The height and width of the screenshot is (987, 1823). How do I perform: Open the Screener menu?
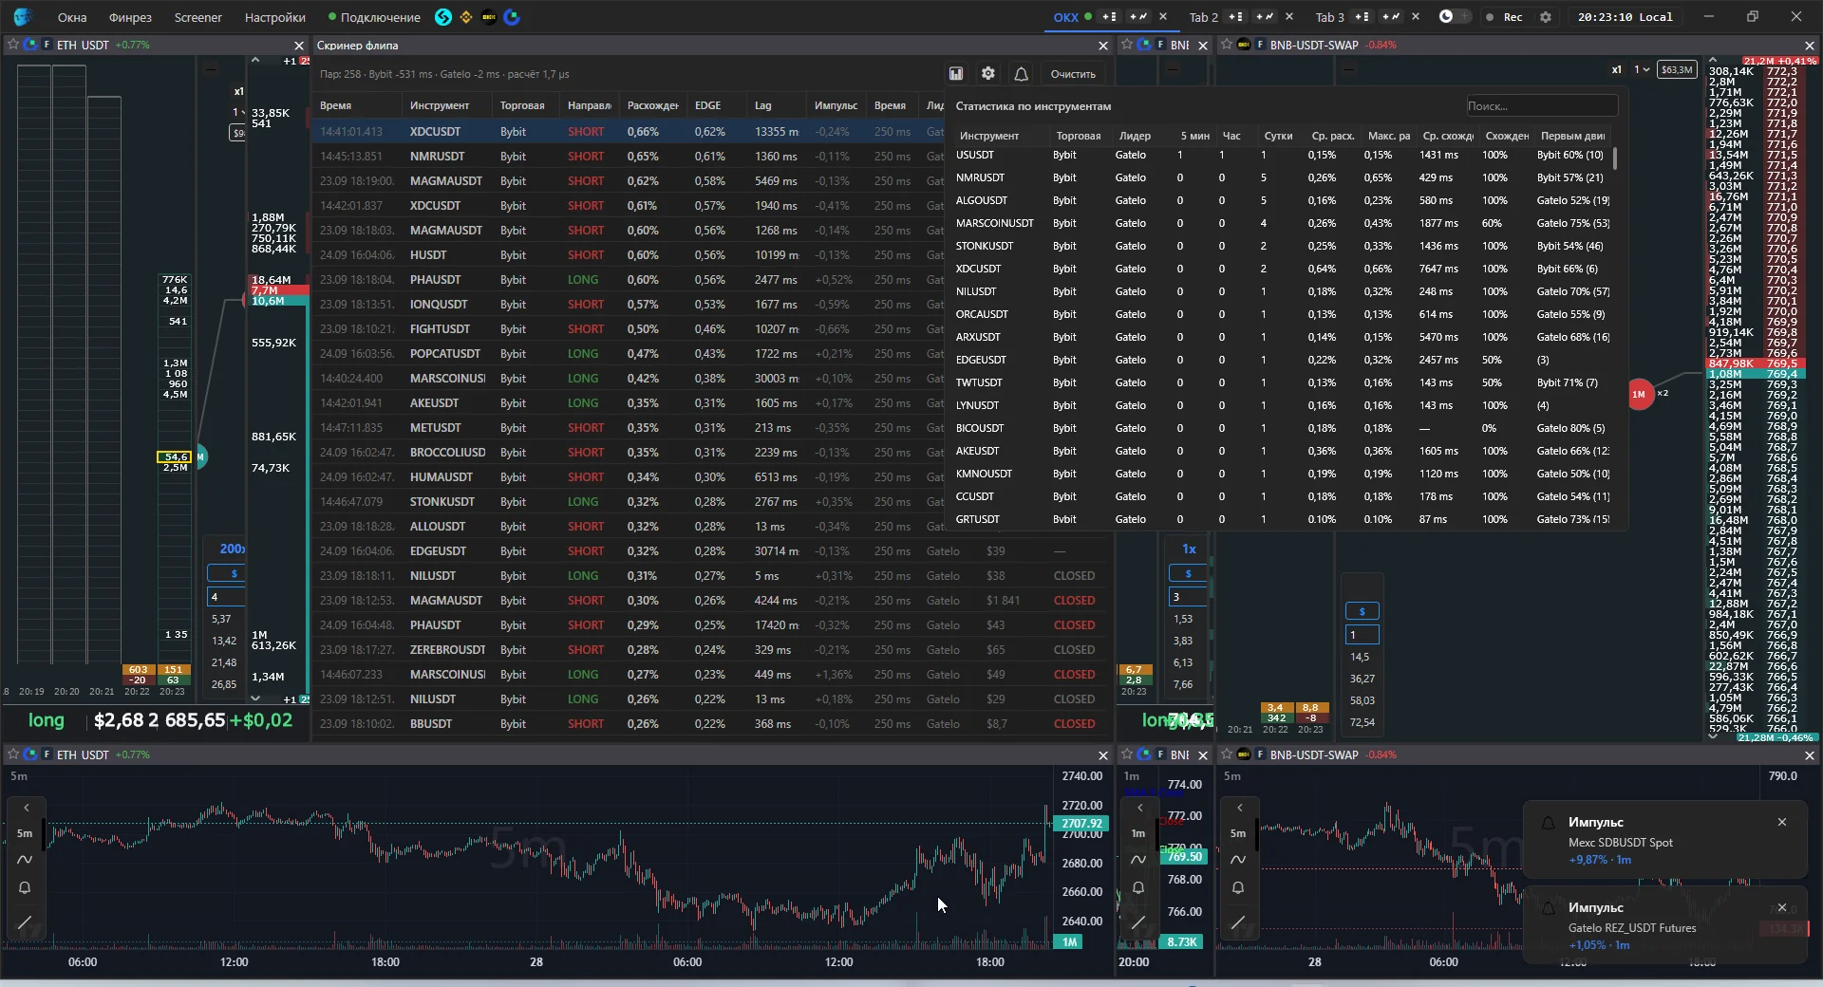197,17
